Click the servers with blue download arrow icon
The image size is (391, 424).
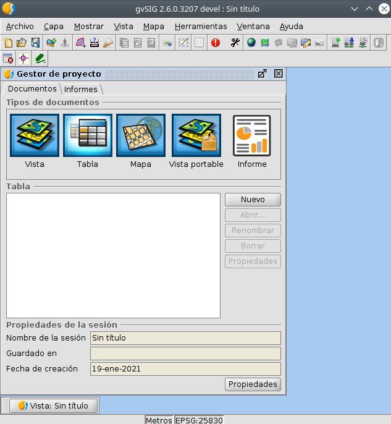click(349, 43)
